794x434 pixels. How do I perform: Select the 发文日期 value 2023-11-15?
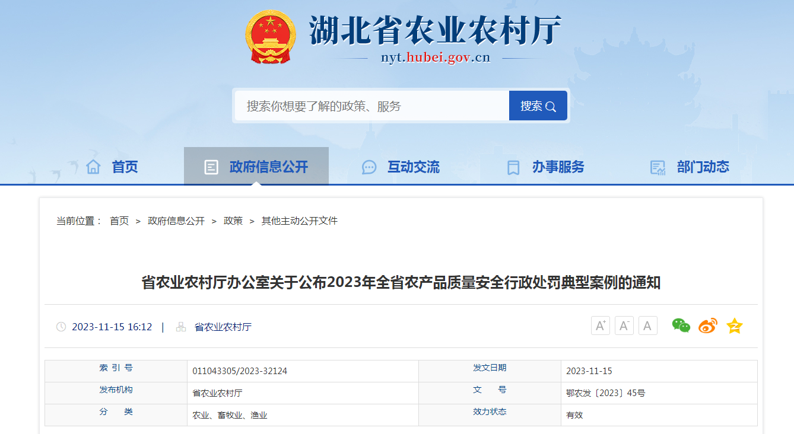pos(589,371)
